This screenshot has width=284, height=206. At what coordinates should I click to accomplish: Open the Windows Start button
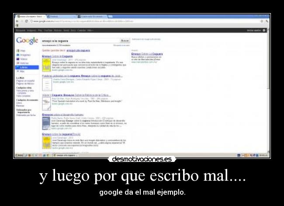click(19, 155)
